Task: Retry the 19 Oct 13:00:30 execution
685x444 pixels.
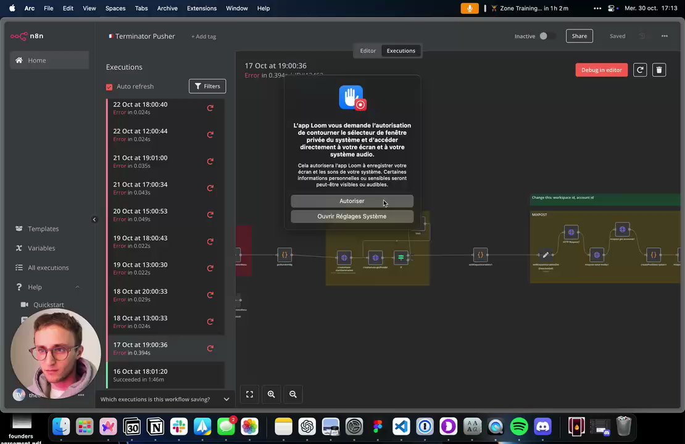Action: tap(210, 268)
